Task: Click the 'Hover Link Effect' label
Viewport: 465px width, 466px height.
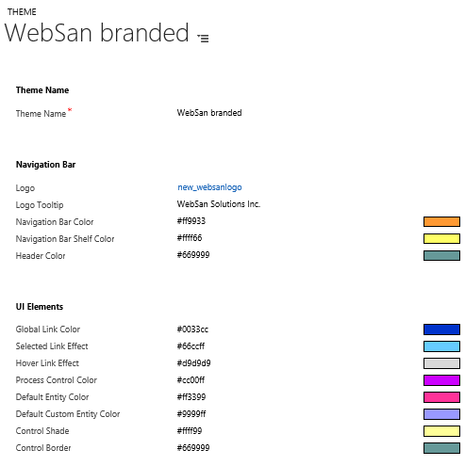Action: pos(47,363)
